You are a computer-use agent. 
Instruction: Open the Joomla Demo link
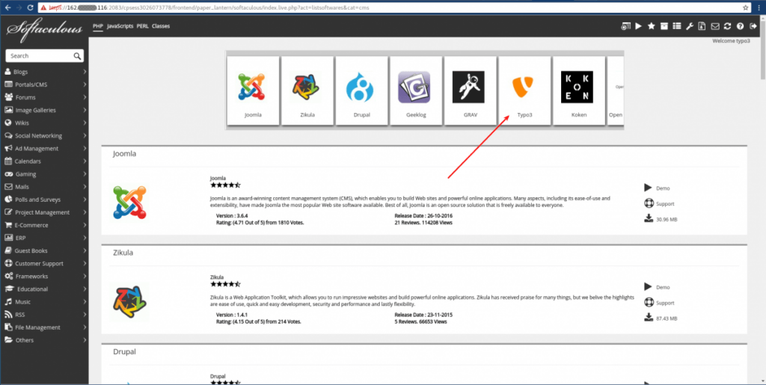(x=663, y=188)
